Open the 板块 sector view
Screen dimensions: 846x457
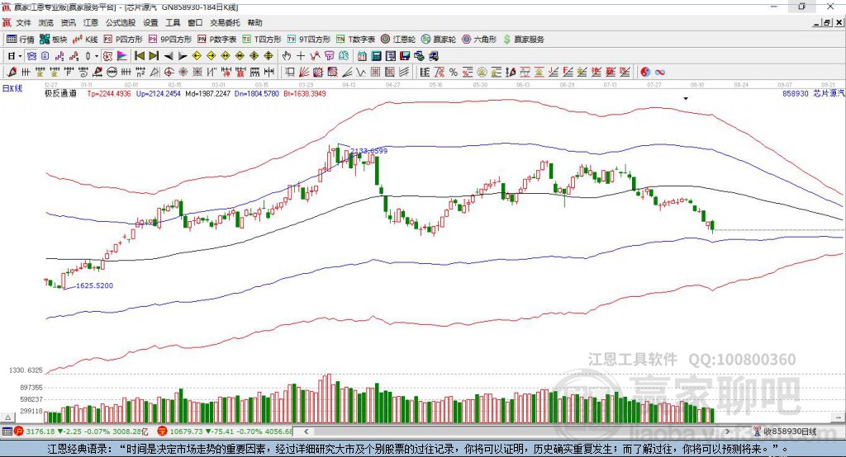pos(53,40)
